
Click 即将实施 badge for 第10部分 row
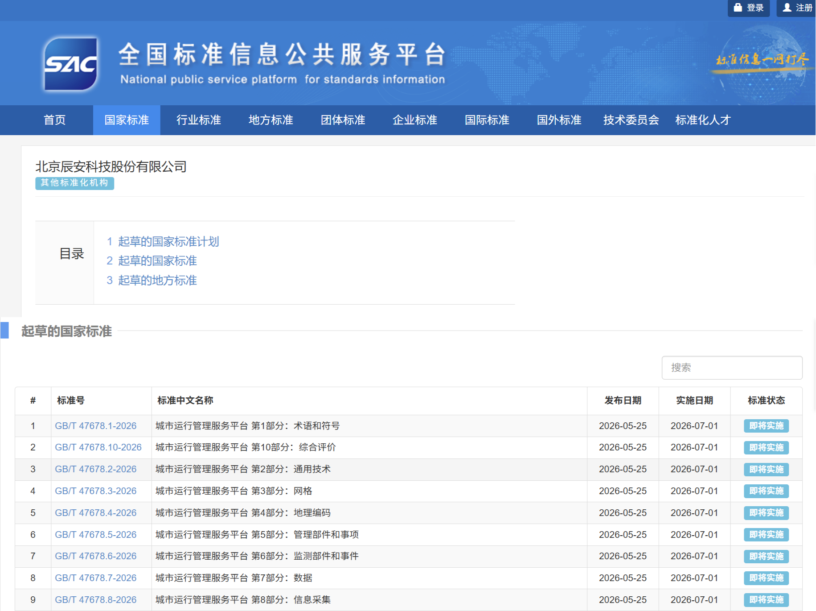tap(766, 447)
